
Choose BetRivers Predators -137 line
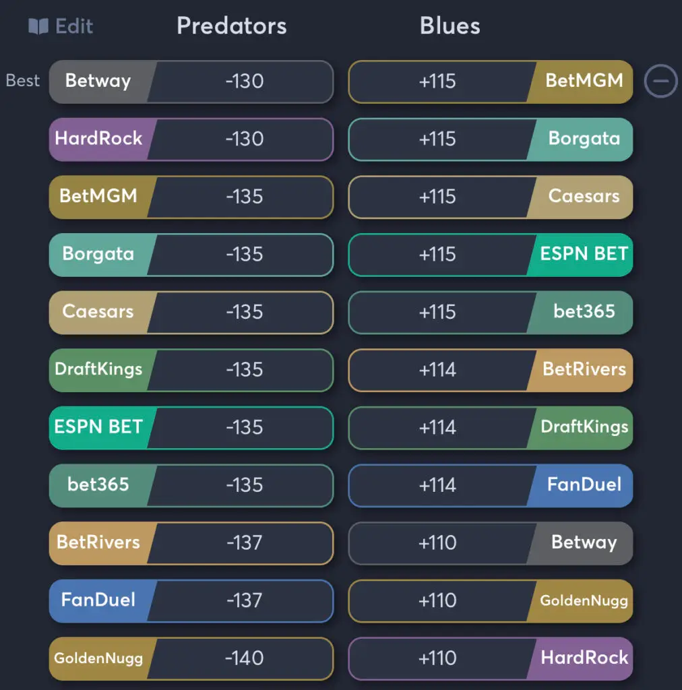[191, 543]
